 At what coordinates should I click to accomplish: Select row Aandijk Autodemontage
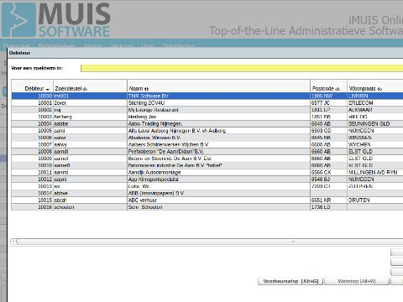(x=207, y=172)
